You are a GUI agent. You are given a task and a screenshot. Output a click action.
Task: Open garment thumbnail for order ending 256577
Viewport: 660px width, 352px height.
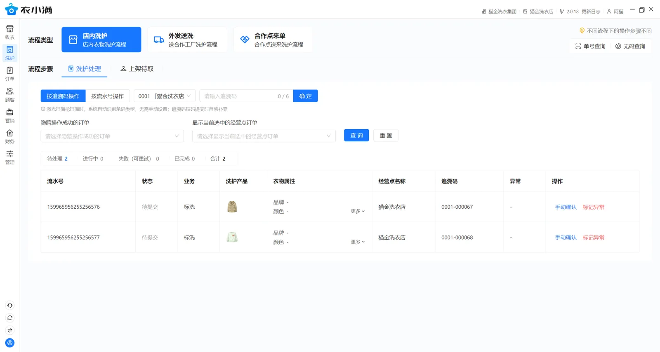point(232,237)
